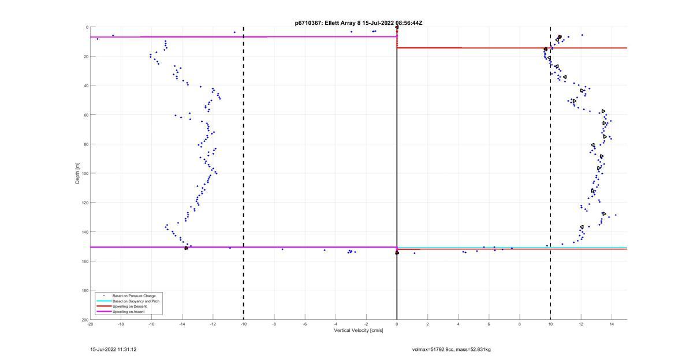Click the depth-axis tick label '0'
Image resolution: width=693 pixels, height=359 pixels.
(87, 27)
